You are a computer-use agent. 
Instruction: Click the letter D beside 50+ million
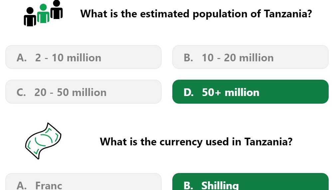pos(188,92)
